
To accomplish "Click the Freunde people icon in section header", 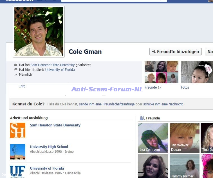I will [142, 118].
